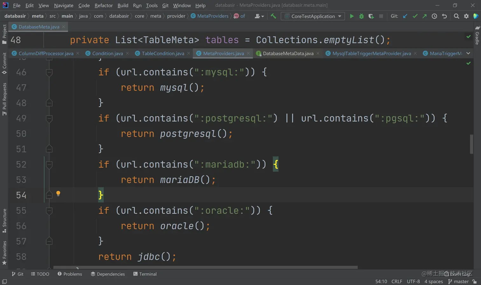Click the provider breadcrumb in navigation bar
This screenshot has height=285, width=481.
(176, 16)
